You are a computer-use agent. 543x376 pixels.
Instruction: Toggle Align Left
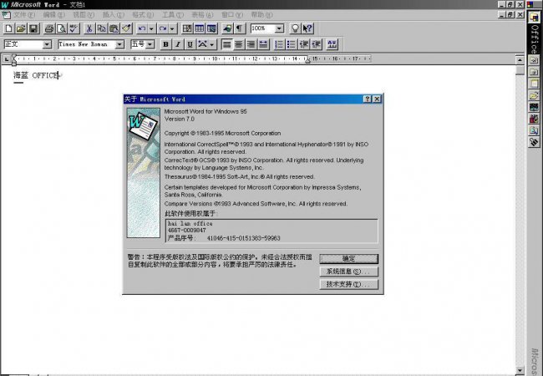(226, 44)
